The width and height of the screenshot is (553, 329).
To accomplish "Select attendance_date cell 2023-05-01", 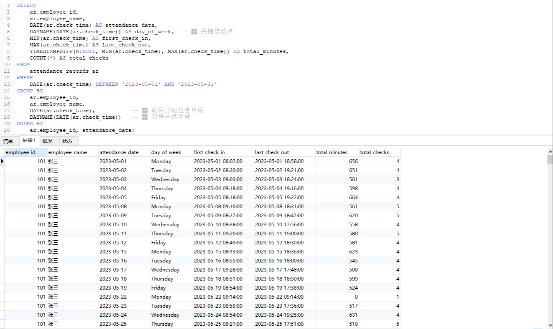I will (124, 161).
